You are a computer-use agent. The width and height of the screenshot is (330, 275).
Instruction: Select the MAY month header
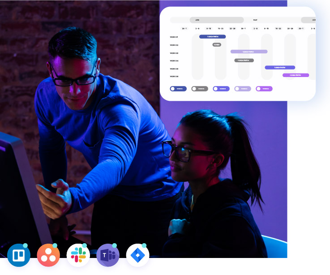(x=255, y=20)
